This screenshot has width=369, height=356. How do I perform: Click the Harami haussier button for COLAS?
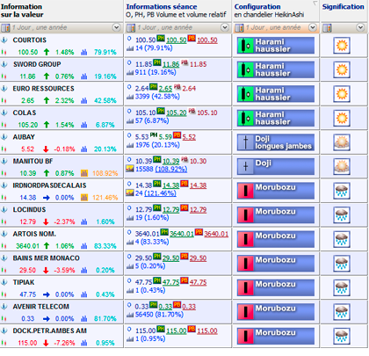point(276,118)
